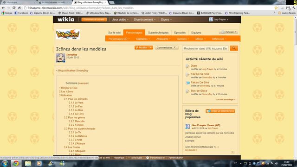Click edit icon next to Diam
Screen dimensions: 297x167
click(x=187, y=66)
